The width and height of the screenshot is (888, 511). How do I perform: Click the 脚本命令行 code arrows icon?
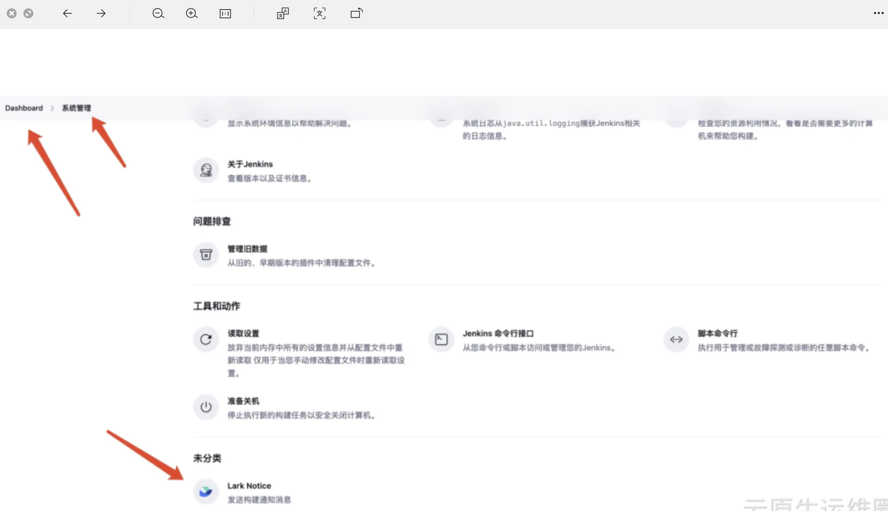(x=676, y=339)
